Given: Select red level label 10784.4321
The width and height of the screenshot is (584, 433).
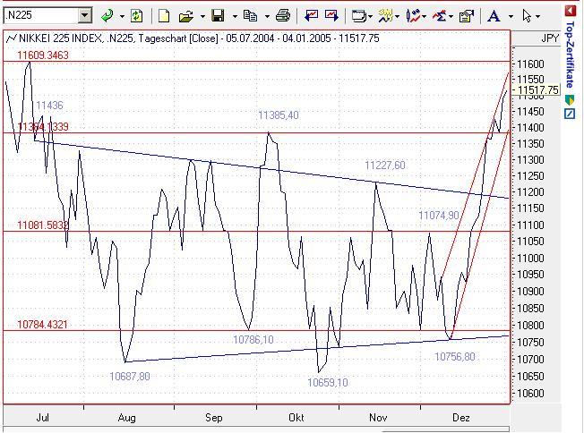Looking at the screenshot, I should pyautogui.click(x=42, y=325).
